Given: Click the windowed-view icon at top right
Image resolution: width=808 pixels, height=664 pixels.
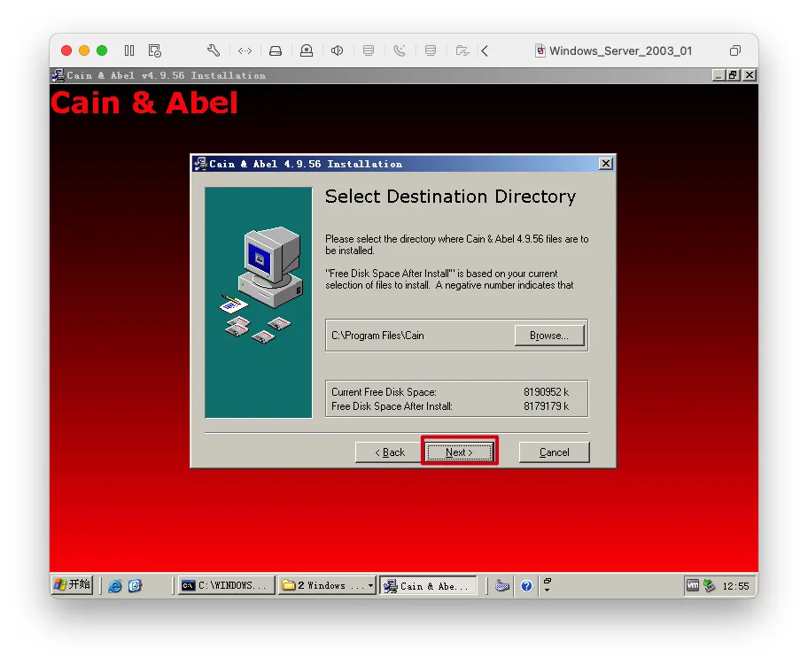Looking at the screenshot, I should pos(735,50).
